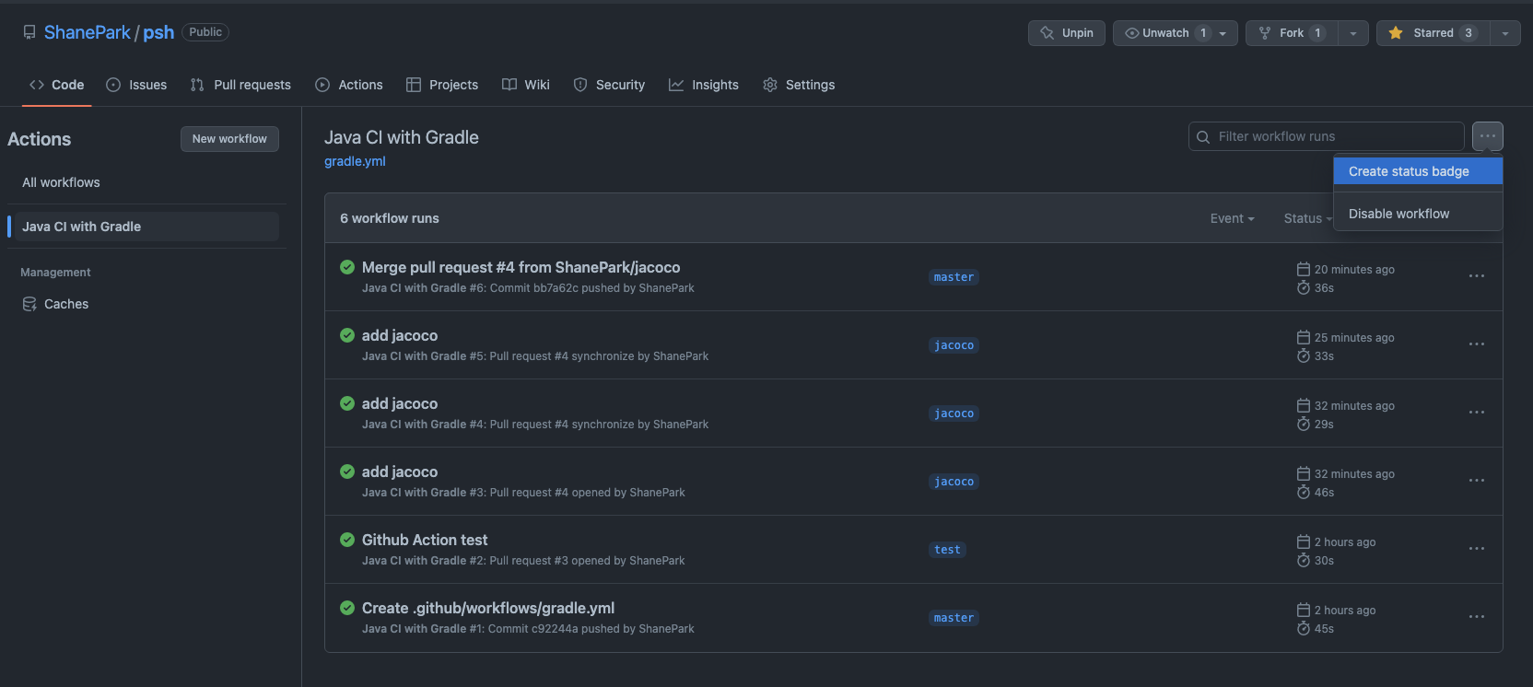Open the star lists dropdown arrow
The height and width of the screenshot is (687, 1533).
(x=1505, y=33)
